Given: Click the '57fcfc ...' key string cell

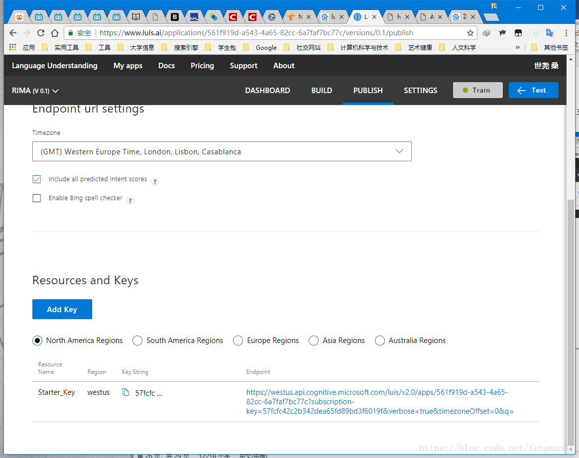Looking at the screenshot, I should pyautogui.click(x=148, y=393).
